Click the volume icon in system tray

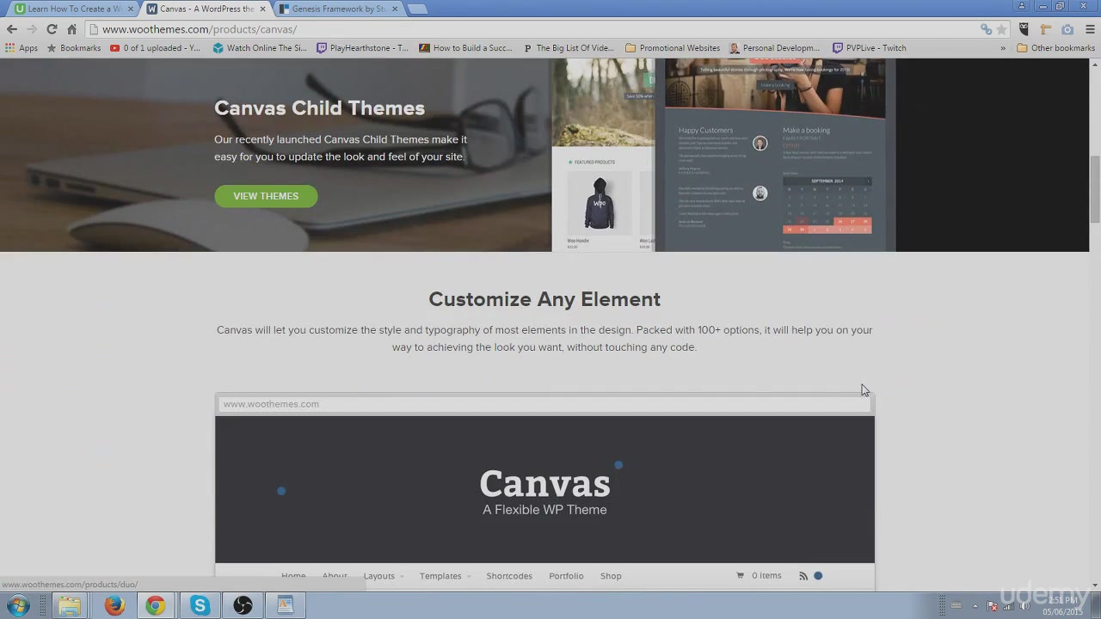coord(1024,606)
